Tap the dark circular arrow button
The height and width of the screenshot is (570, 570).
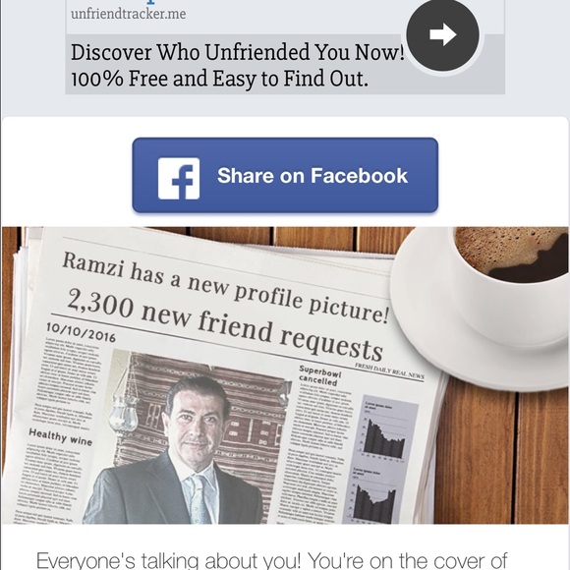click(x=442, y=34)
